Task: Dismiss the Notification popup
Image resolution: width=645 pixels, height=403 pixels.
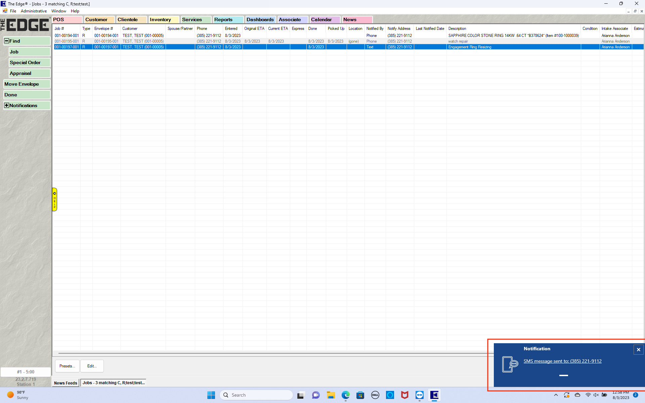Action: coord(638,349)
